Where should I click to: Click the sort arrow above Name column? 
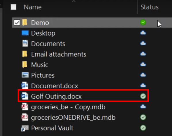[74, 1]
